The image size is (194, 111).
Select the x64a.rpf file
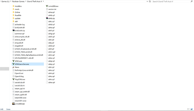(51, 12)
